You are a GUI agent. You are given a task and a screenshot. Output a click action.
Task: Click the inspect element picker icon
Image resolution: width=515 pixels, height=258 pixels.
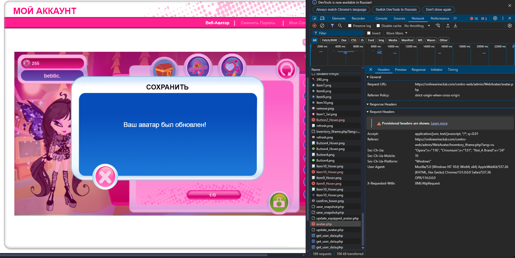(x=314, y=18)
